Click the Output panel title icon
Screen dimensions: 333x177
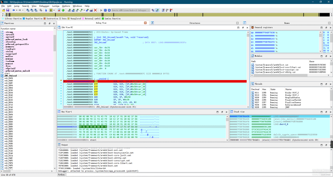pyautogui.click(x=59, y=145)
